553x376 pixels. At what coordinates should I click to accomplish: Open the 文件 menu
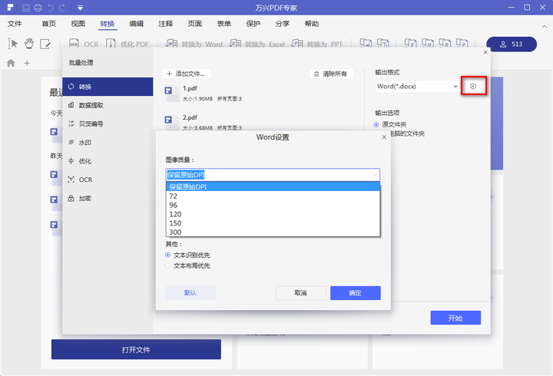[15, 24]
